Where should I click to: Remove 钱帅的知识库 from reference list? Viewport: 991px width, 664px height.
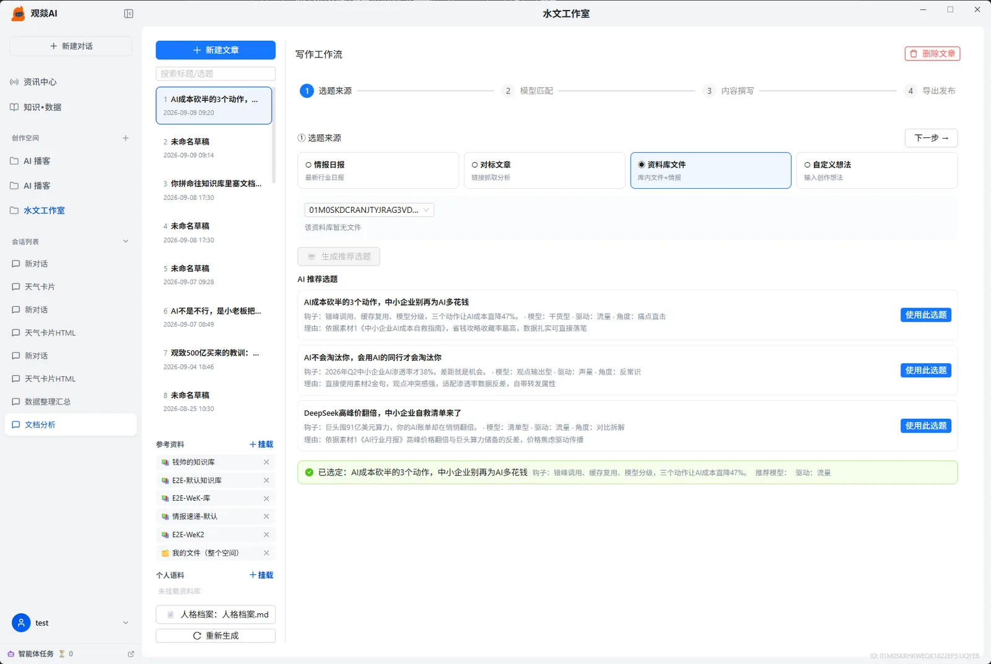266,462
